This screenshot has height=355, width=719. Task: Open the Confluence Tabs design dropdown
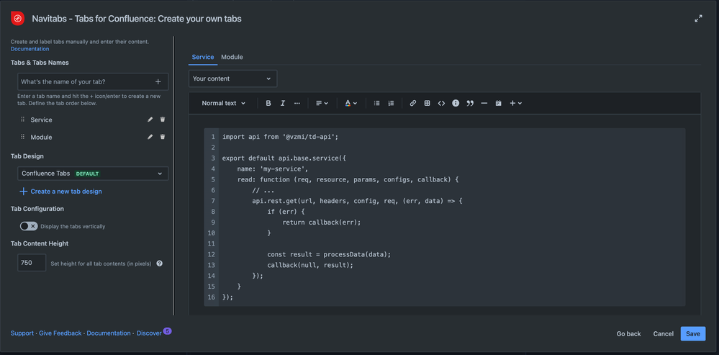(93, 174)
